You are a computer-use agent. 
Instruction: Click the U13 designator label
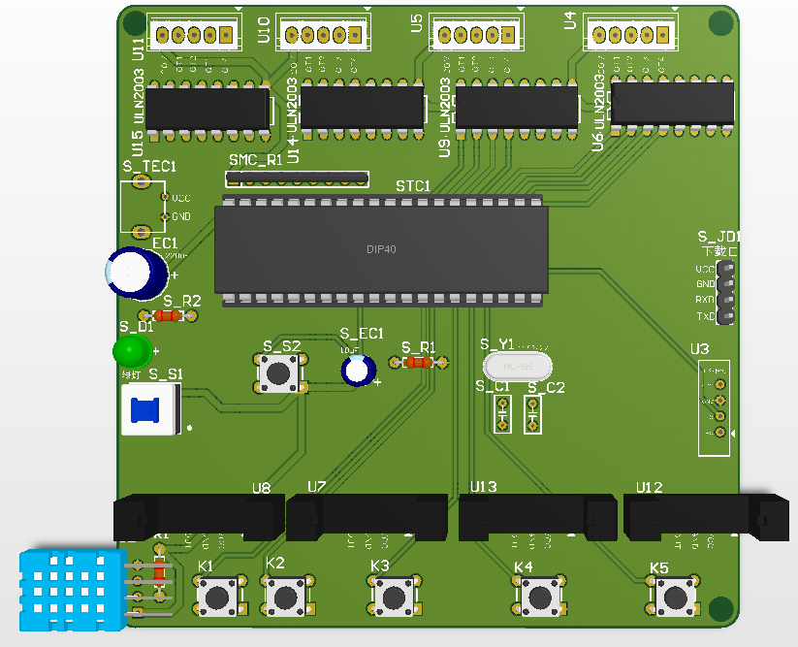tap(483, 487)
